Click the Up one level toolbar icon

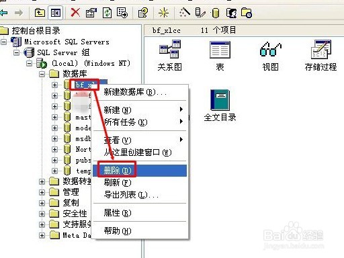click(40, 13)
